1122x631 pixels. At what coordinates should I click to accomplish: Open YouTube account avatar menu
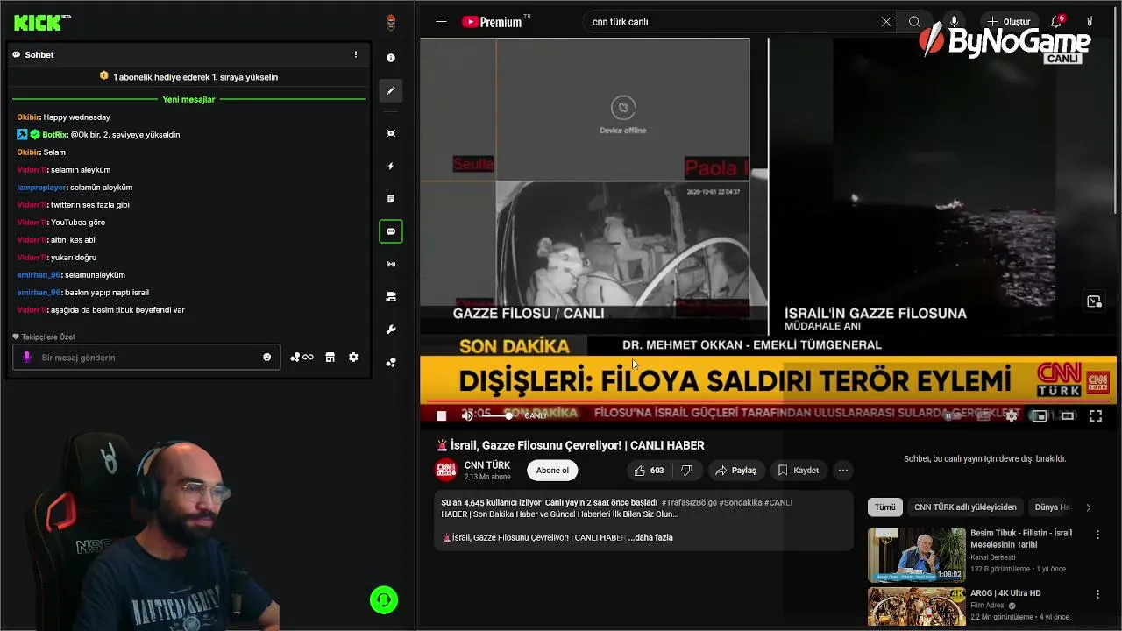(1090, 22)
